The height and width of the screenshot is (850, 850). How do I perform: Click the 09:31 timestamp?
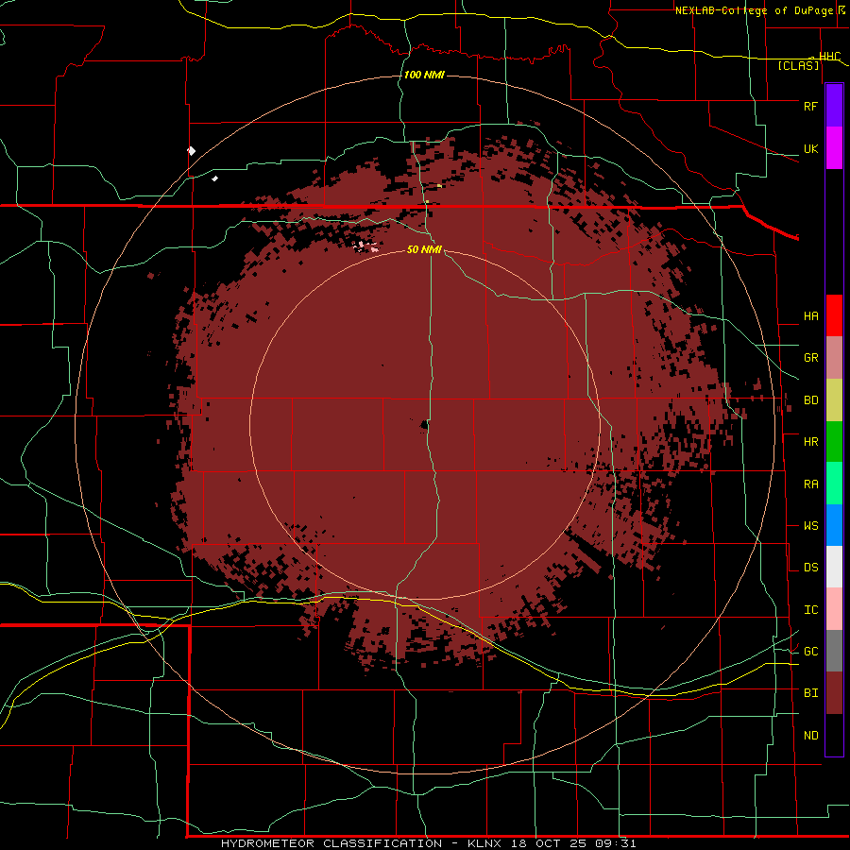[616, 843]
